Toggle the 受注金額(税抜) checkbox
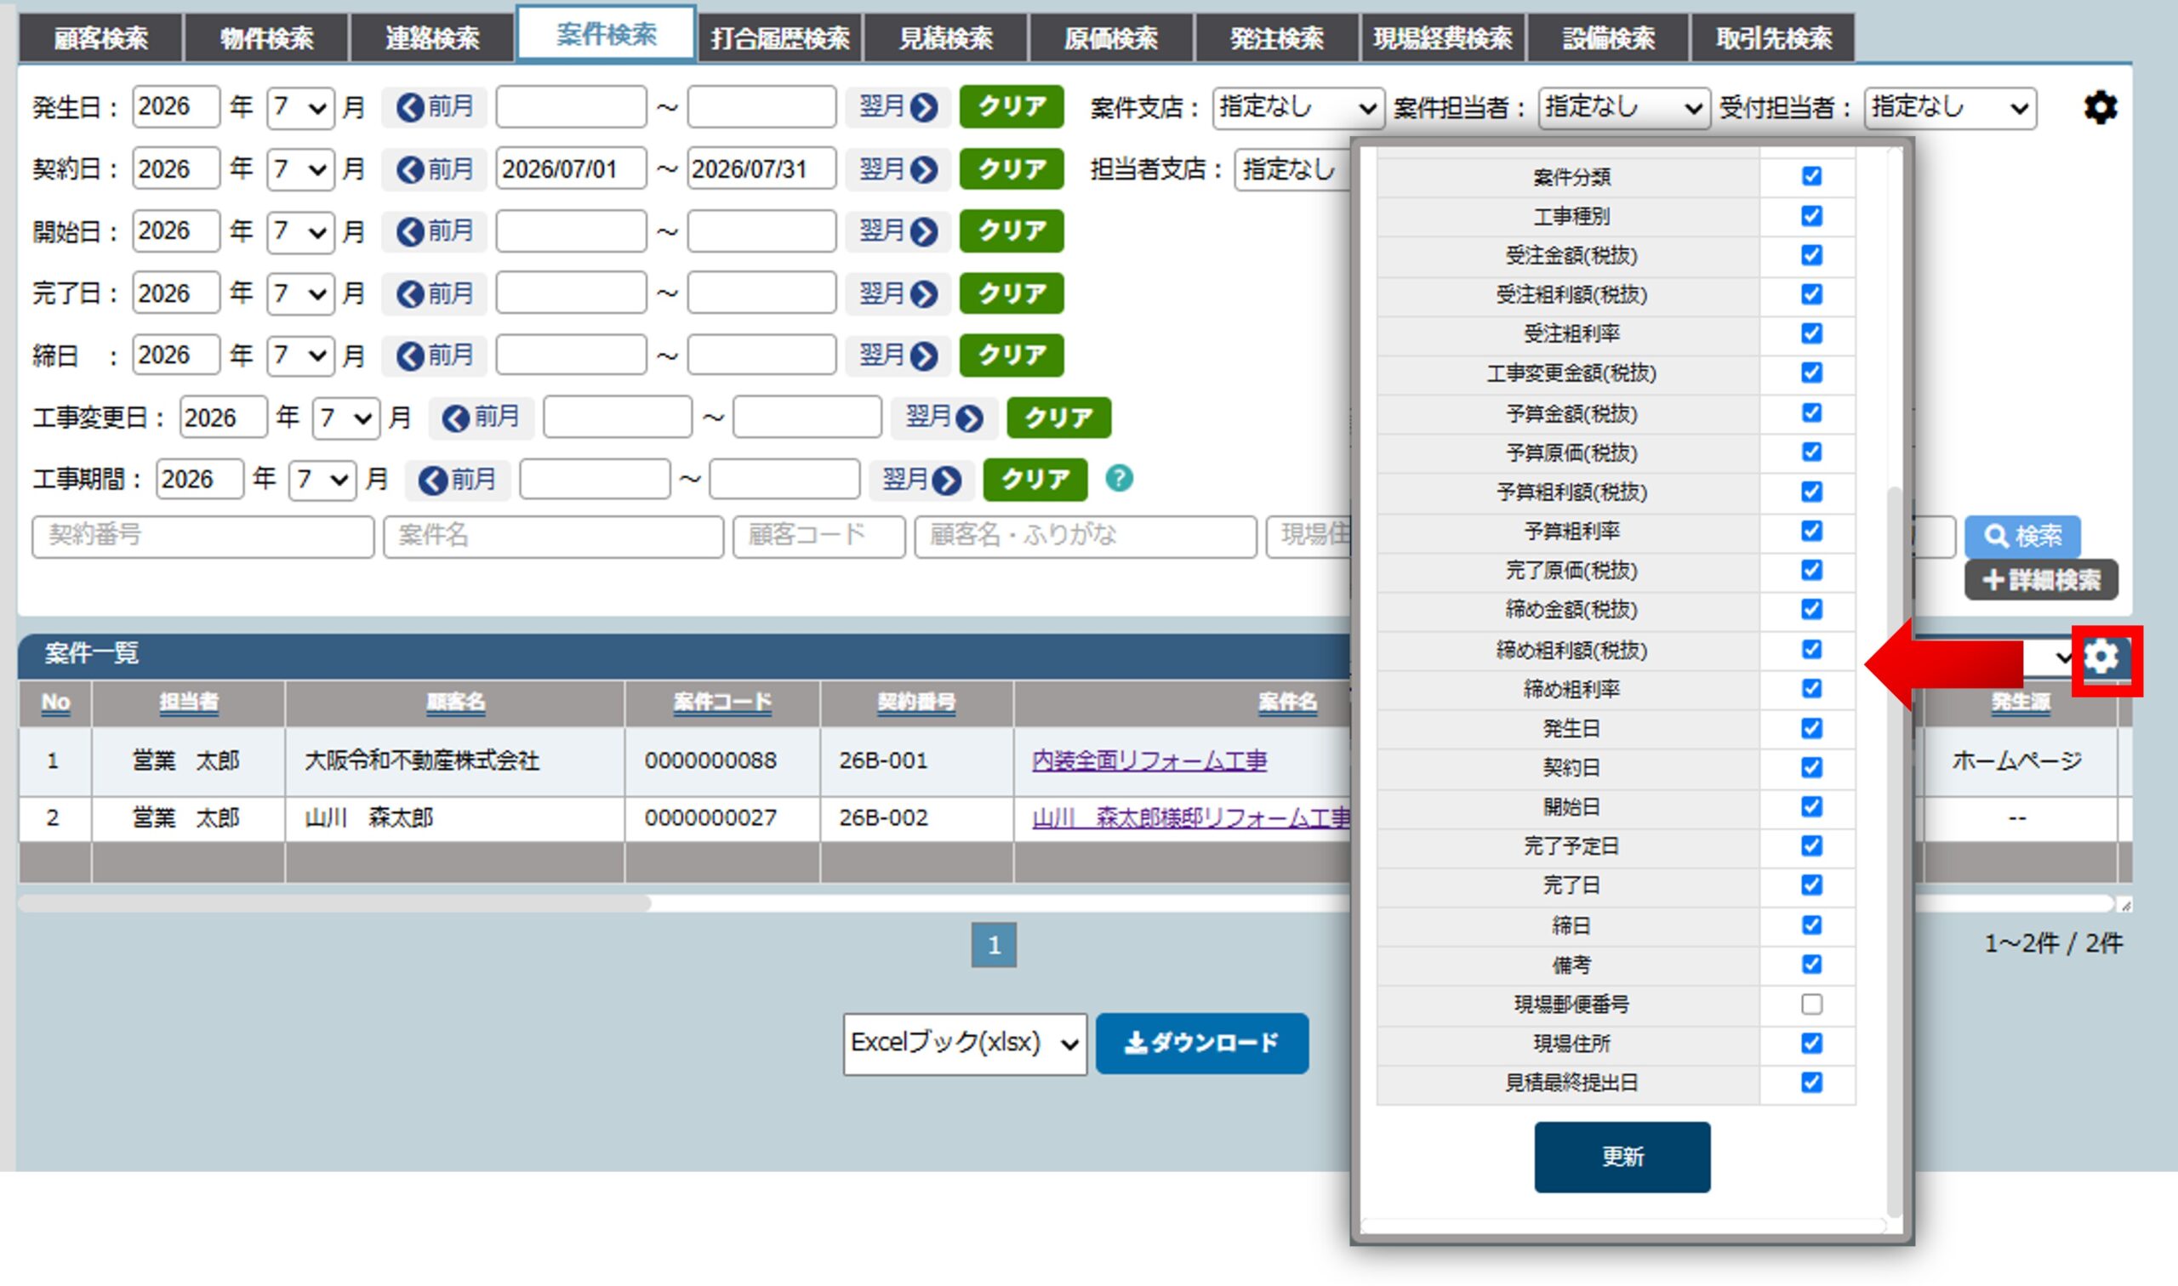Viewport: 2178px width, 1286px height. 1811,255
